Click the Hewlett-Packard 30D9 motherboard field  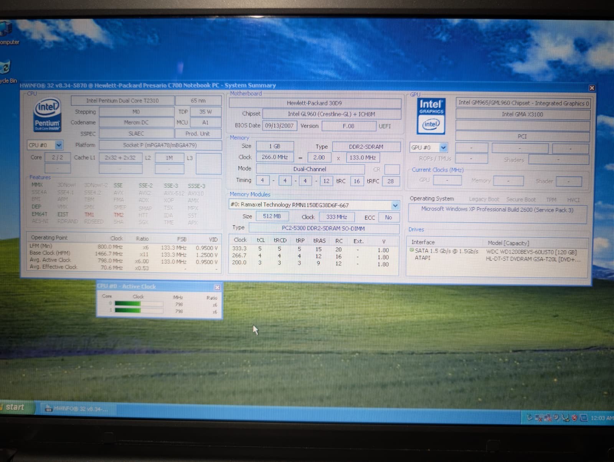tap(315, 103)
